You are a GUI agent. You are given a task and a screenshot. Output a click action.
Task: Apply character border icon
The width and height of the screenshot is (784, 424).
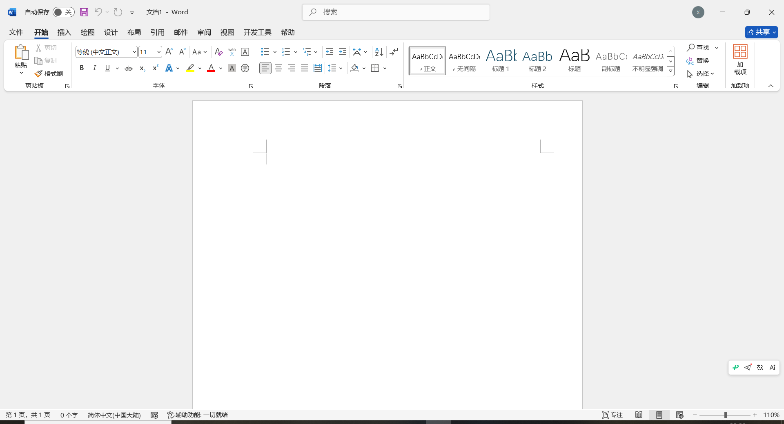pos(245,52)
